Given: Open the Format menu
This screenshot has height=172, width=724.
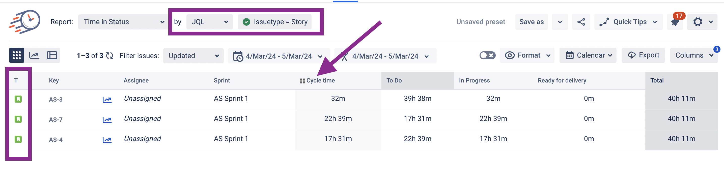Looking at the screenshot, I should pos(527,55).
